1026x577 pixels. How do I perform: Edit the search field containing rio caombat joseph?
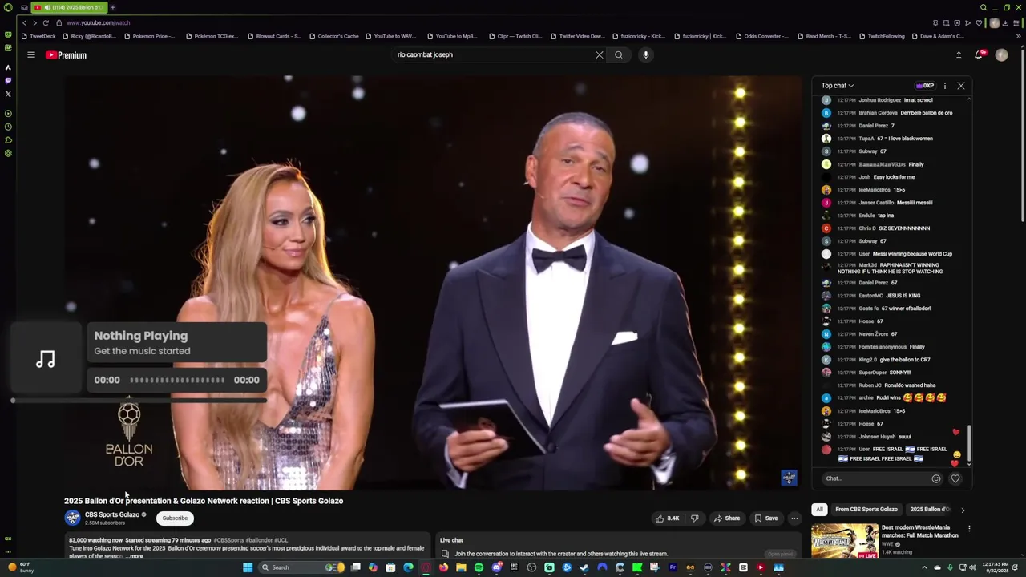tap(493, 55)
